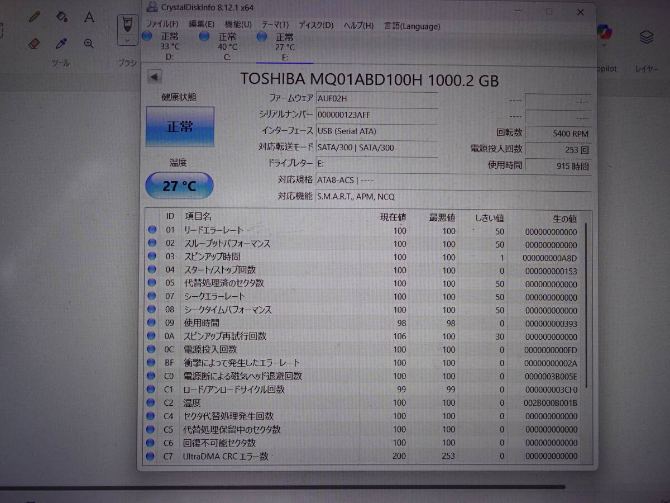The width and height of the screenshot is (670, 503).
Task: Click the serial number field 000000123AFF
Action: tap(377, 115)
